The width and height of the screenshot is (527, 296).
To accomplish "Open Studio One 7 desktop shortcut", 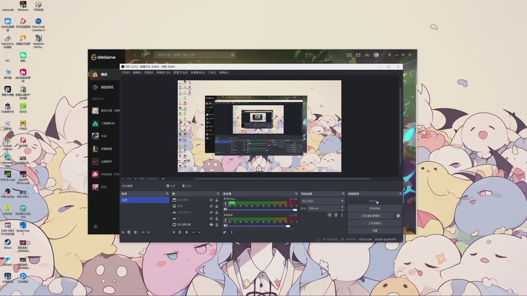I will [23, 228].
